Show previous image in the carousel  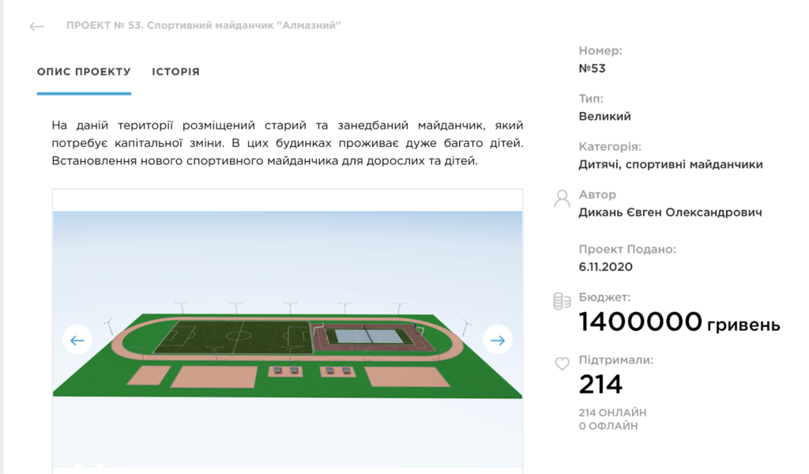pyautogui.click(x=77, y=340)
